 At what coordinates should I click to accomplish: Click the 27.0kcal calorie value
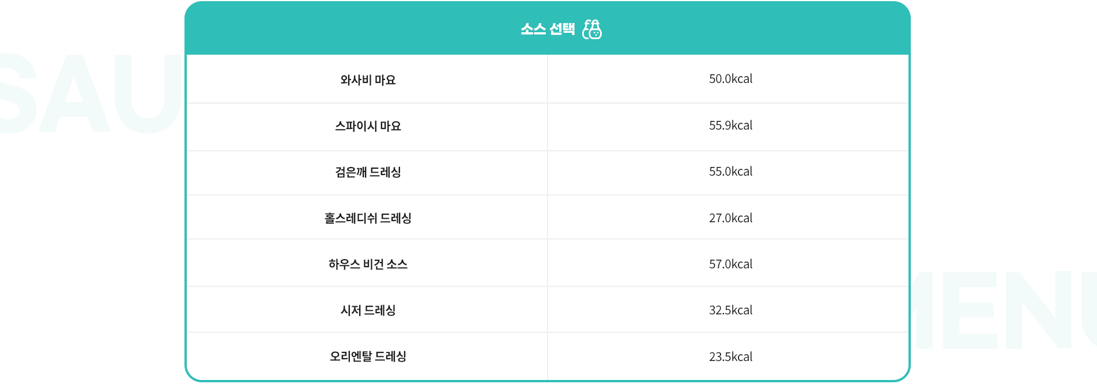tap(730, 218)
